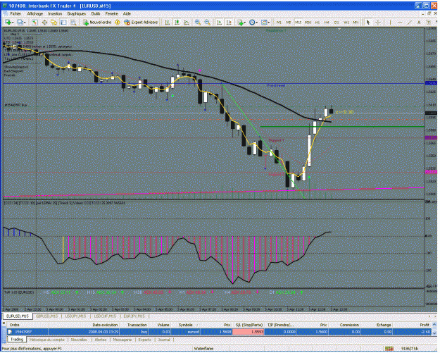Select the D1 timeframe
Screen dimensions: 440x353
(x=337, y=22)
